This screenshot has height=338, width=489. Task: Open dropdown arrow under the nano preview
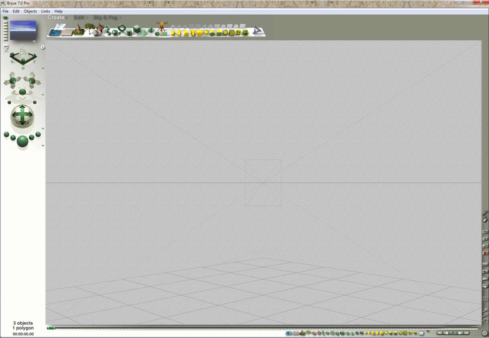(34, 41)
